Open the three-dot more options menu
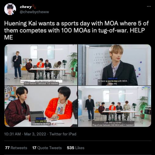 (x=149, y=6)
